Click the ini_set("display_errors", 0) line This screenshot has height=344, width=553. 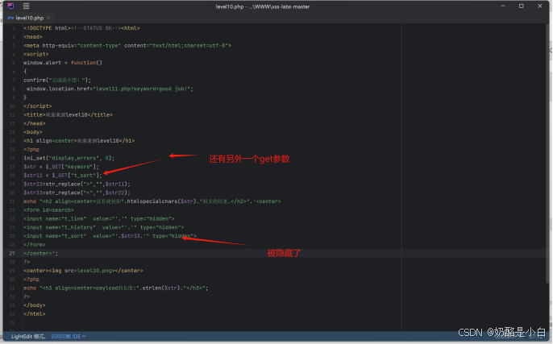coord(69,158)
